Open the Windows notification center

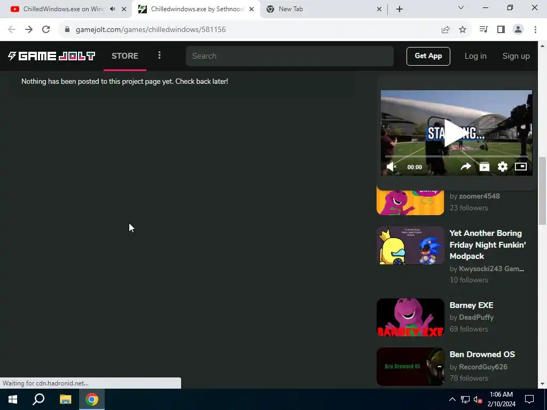[529, 399]
